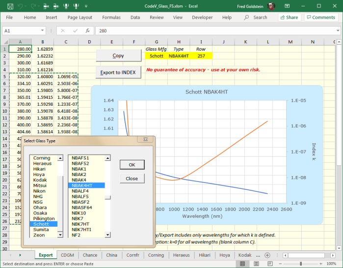
Task: Switch to the Kodak sheet tab
Action: (x=245, y=255)
